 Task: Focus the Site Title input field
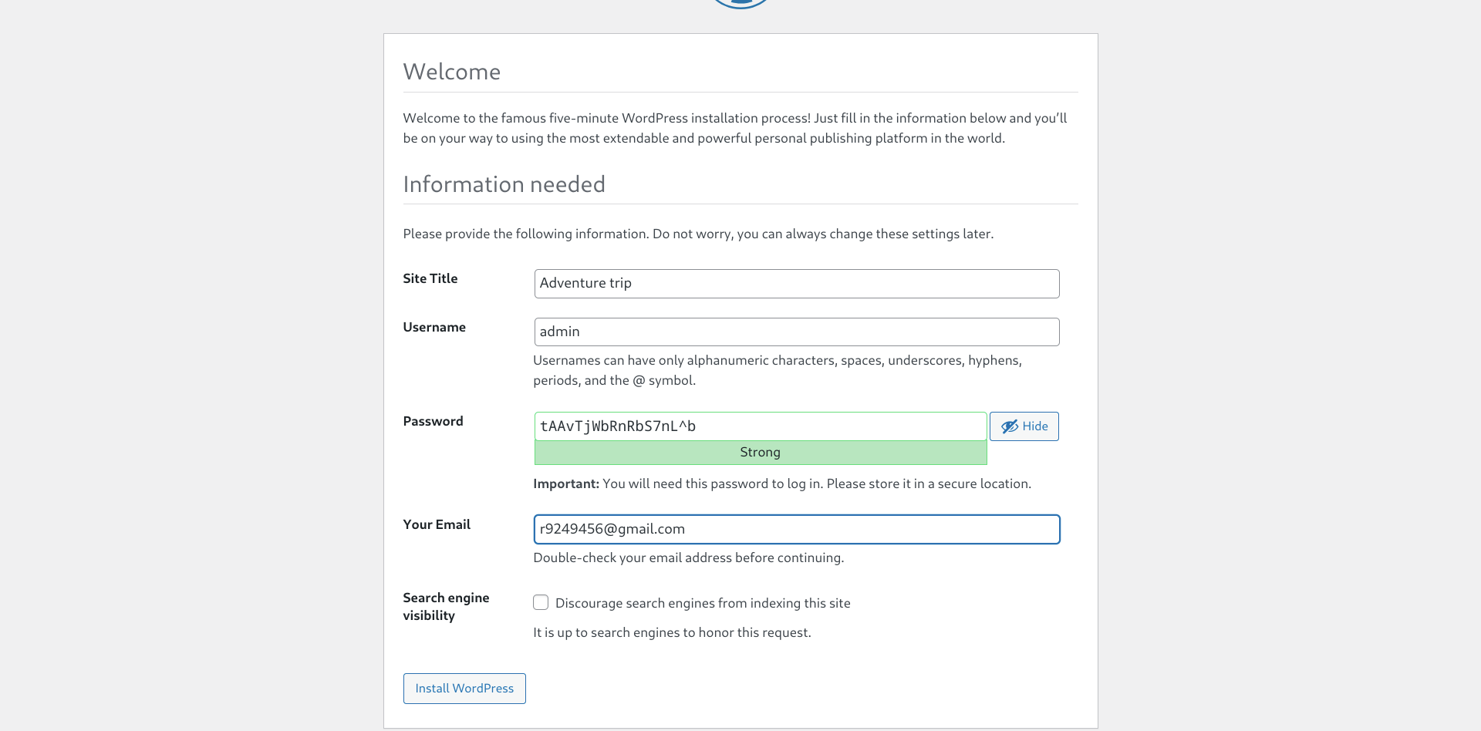click(x=796, y=284)
